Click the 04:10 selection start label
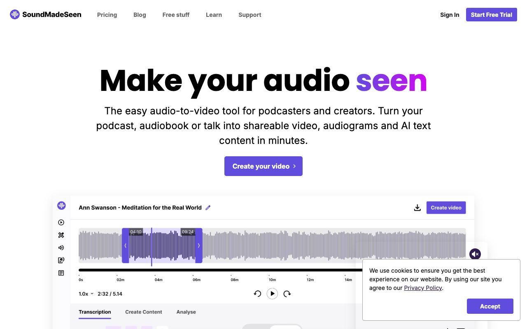The height and width of the screenshot is (329, 527). click(x=136, y=232)
